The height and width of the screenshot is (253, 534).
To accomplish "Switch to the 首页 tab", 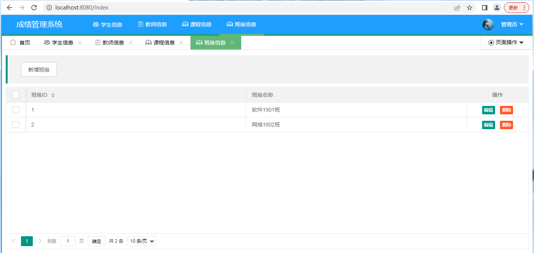I will pyautogui.click(x=20, y=43).
